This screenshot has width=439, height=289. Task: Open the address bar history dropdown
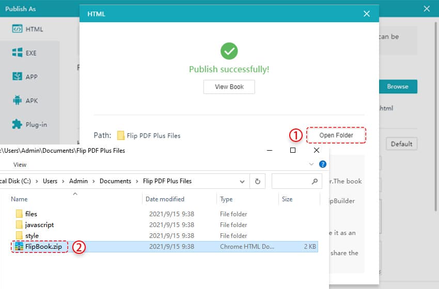pos(242,182)
